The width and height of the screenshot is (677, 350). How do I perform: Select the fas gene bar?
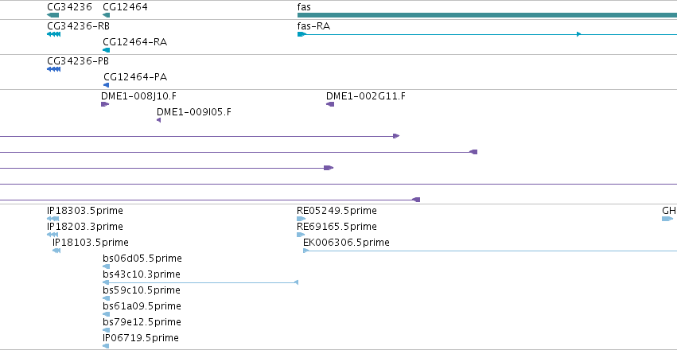(x=487, y=15)
